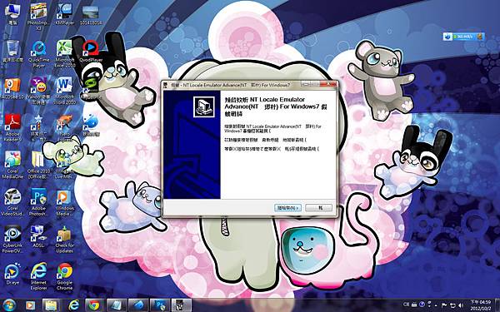Open the ADSL connection desktop shortcut
500x312 pixels.
(x=38, y=237)
